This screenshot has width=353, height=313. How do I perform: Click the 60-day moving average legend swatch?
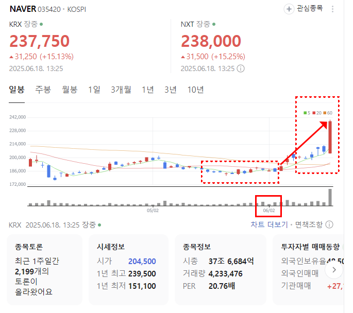325,113
